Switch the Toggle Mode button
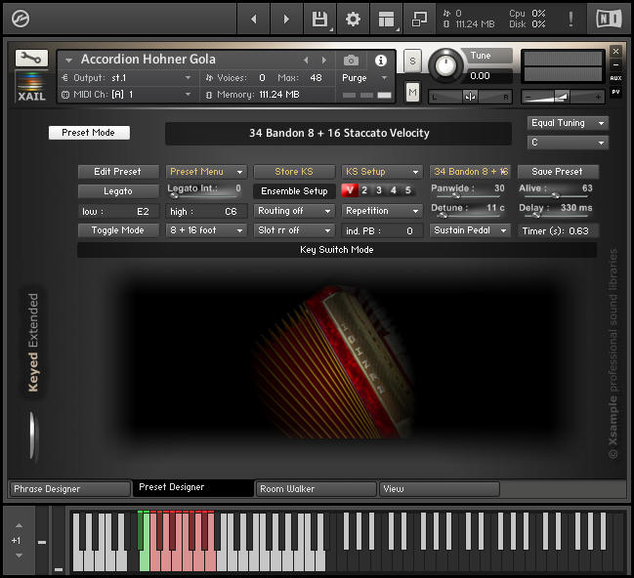Viewport: 634px width, 578px height. tap(118, 230)
